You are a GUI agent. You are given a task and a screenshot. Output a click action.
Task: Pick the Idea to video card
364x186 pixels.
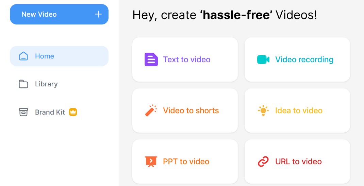(297, 111)
